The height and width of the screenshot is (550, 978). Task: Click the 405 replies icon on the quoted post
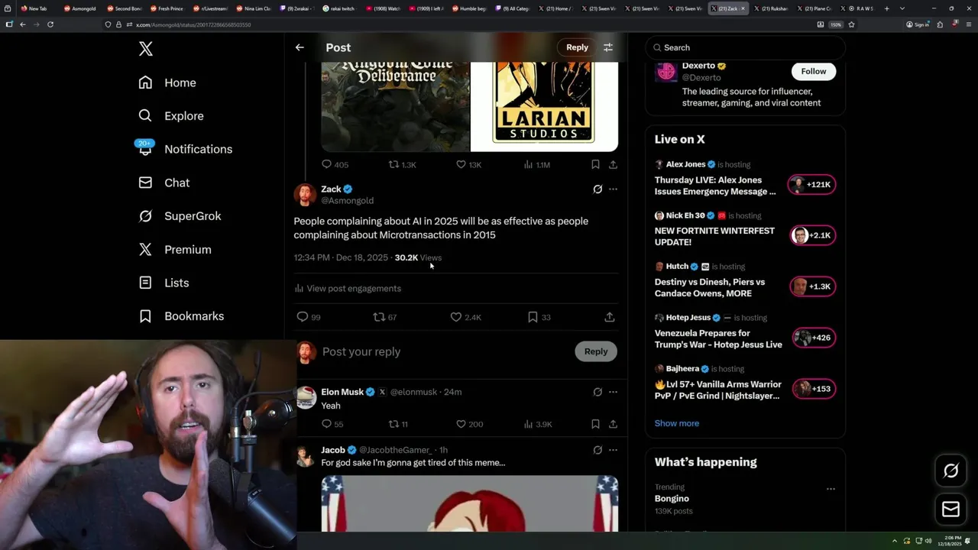point(326,164)
